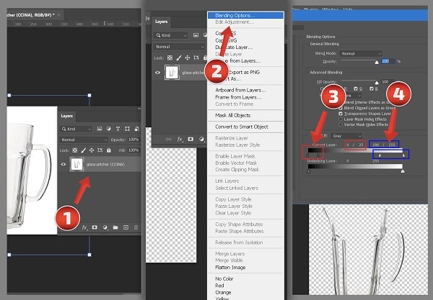Select the Fill Opacity slider handle
Screen dimensions: 433x300
tap(377, 83)
